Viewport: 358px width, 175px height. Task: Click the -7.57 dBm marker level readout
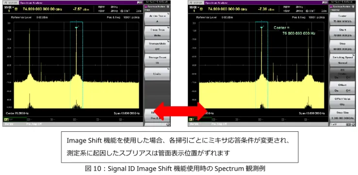click(81, 9)
